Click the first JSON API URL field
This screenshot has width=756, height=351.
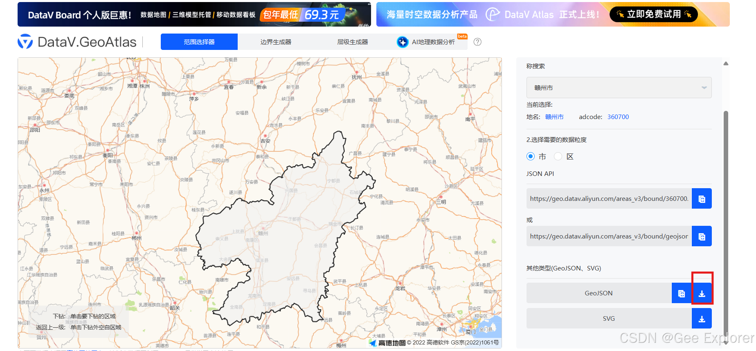coord(609,199)
